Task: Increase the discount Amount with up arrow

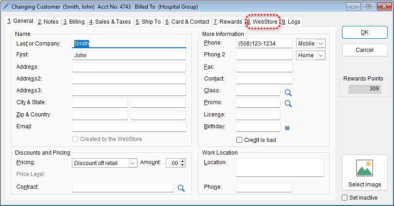Action: [183, 161]
